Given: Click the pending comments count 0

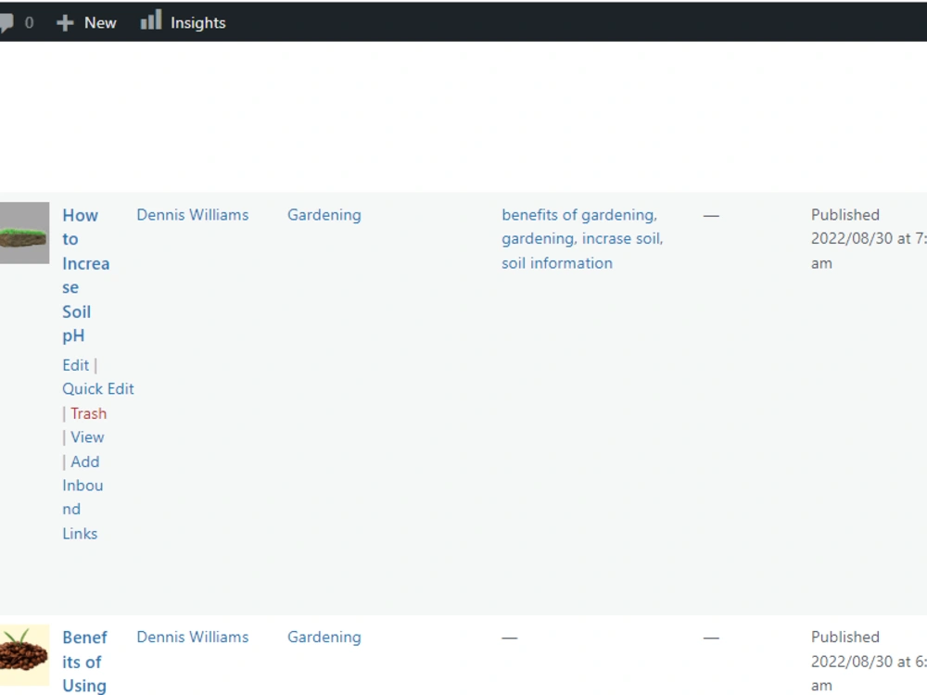Looking at the screenshot, I should tap(29, 23).
